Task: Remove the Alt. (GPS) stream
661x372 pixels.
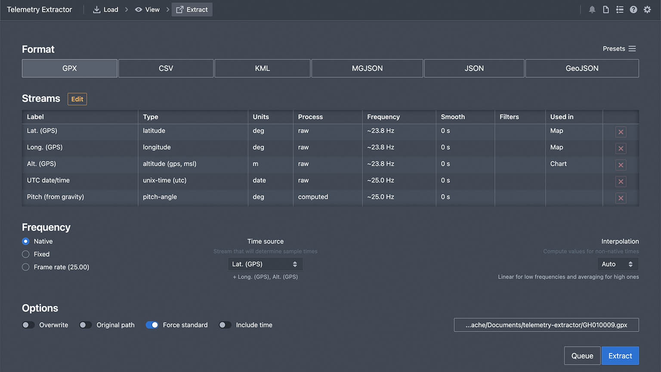Action: click(x=621, y=165)
